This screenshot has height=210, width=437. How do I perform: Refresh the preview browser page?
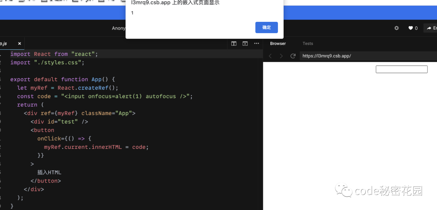click(x=293, y=56)
